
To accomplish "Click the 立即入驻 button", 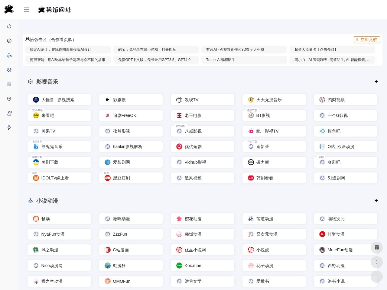I will tap(367, 40).
